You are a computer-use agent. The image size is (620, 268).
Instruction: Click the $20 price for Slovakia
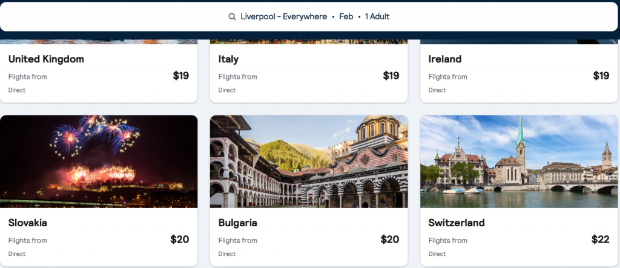(180, 240)
